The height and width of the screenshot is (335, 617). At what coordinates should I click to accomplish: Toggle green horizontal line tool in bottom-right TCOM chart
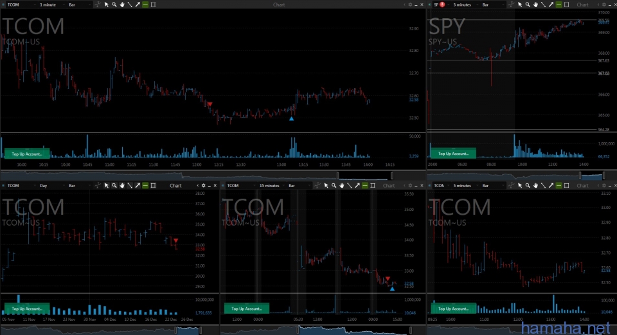coord(559,185)
